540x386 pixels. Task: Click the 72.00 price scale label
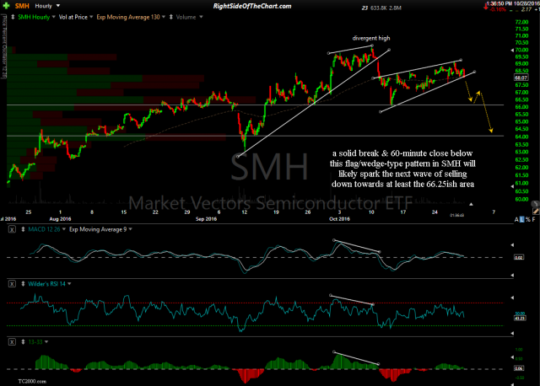coord(521,22)
